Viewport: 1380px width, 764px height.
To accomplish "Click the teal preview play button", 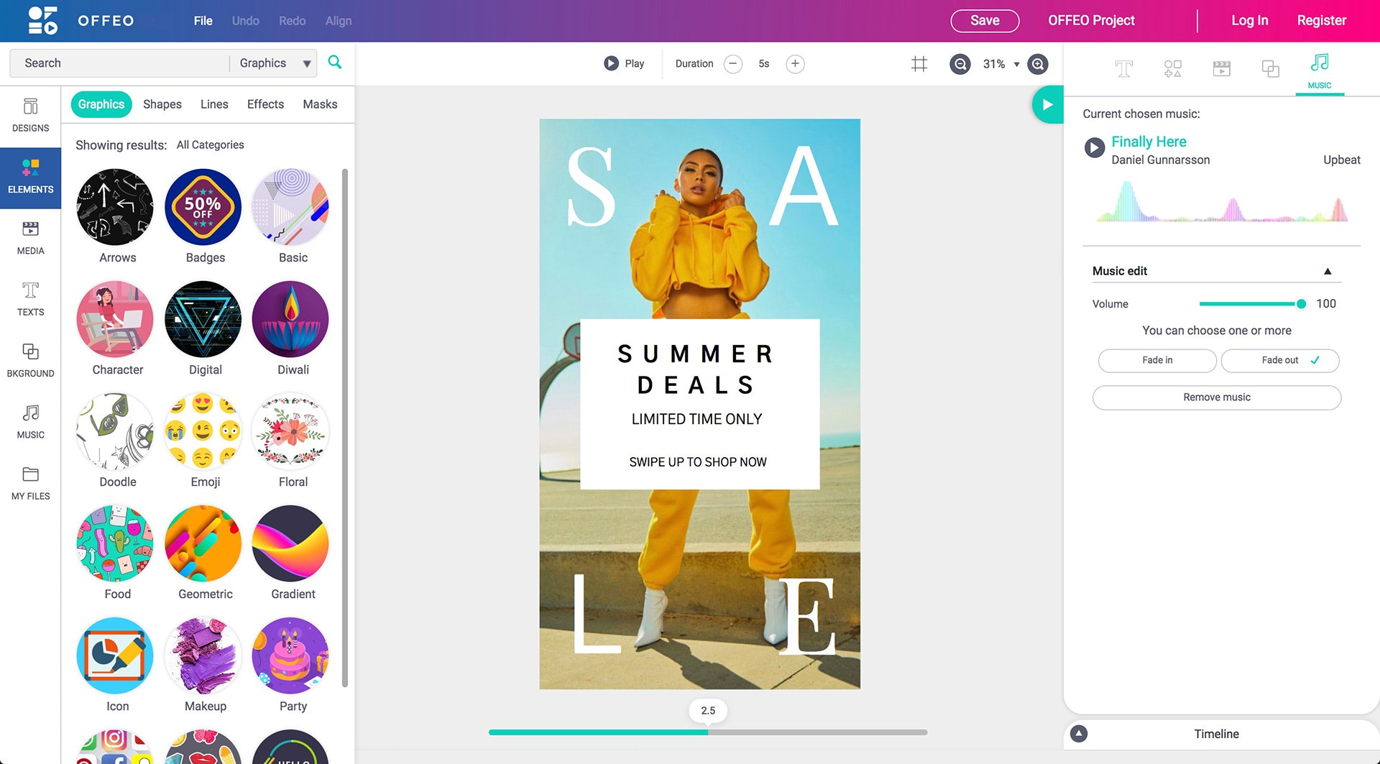I will [1047, 105].
